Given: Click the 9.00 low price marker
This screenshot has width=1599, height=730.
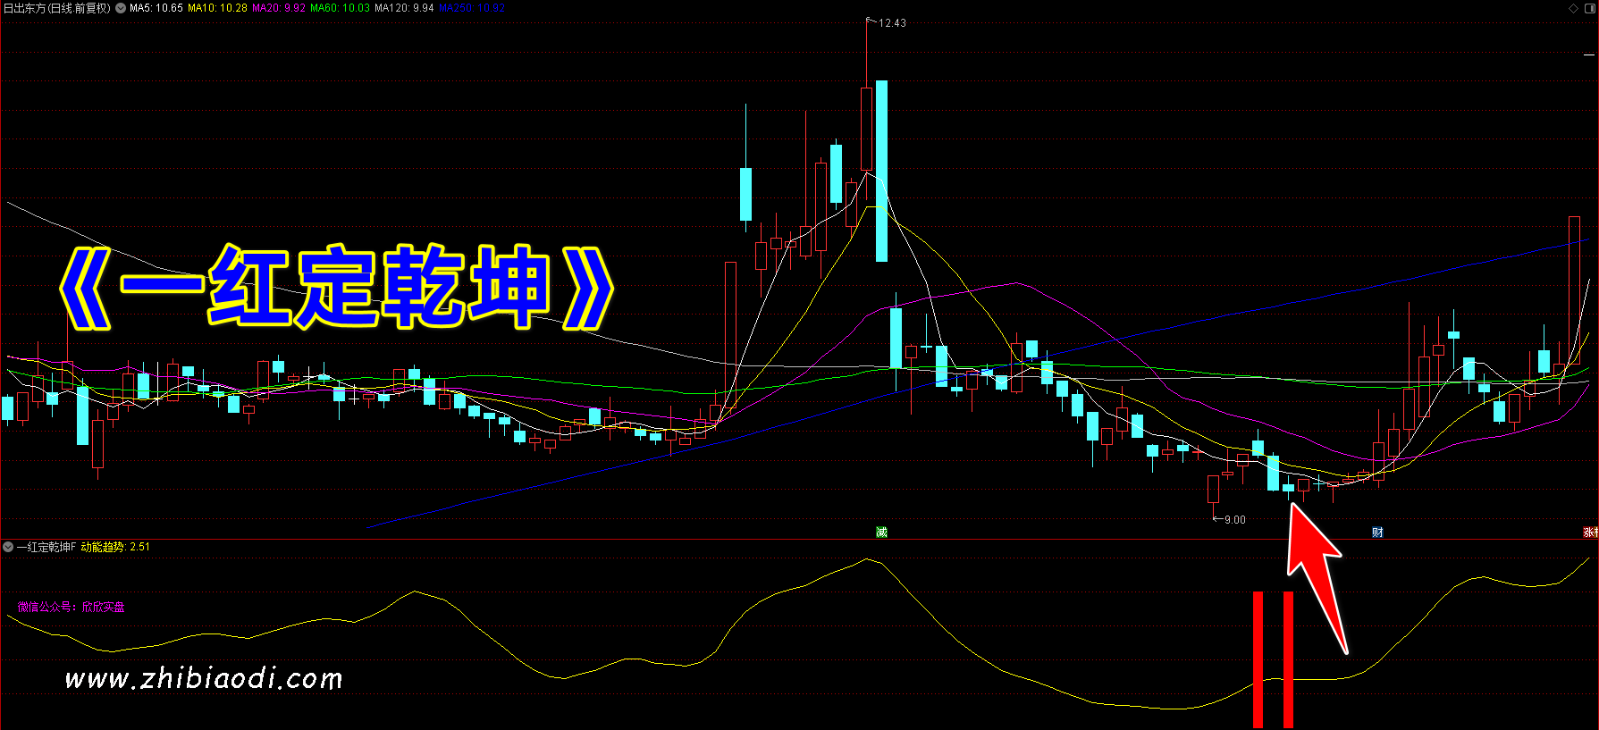Looking at the screenshot, I should [x=1233, y=520].
